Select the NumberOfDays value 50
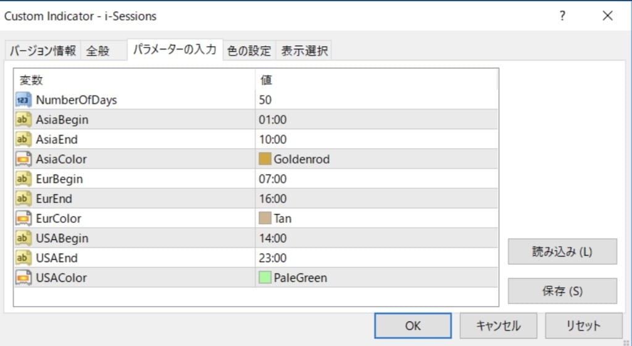632x346 pixels. point(265,100)
